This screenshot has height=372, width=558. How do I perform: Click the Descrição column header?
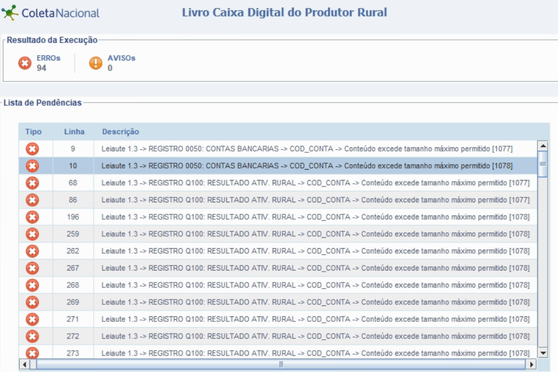coord(121,132)
